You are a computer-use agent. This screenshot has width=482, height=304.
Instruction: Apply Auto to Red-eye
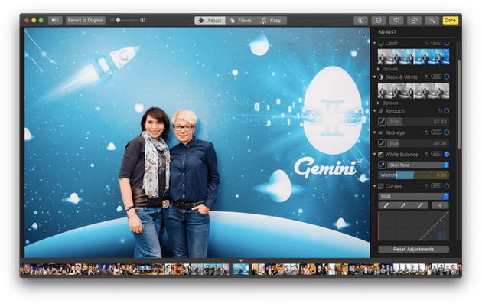coord(436,132)
